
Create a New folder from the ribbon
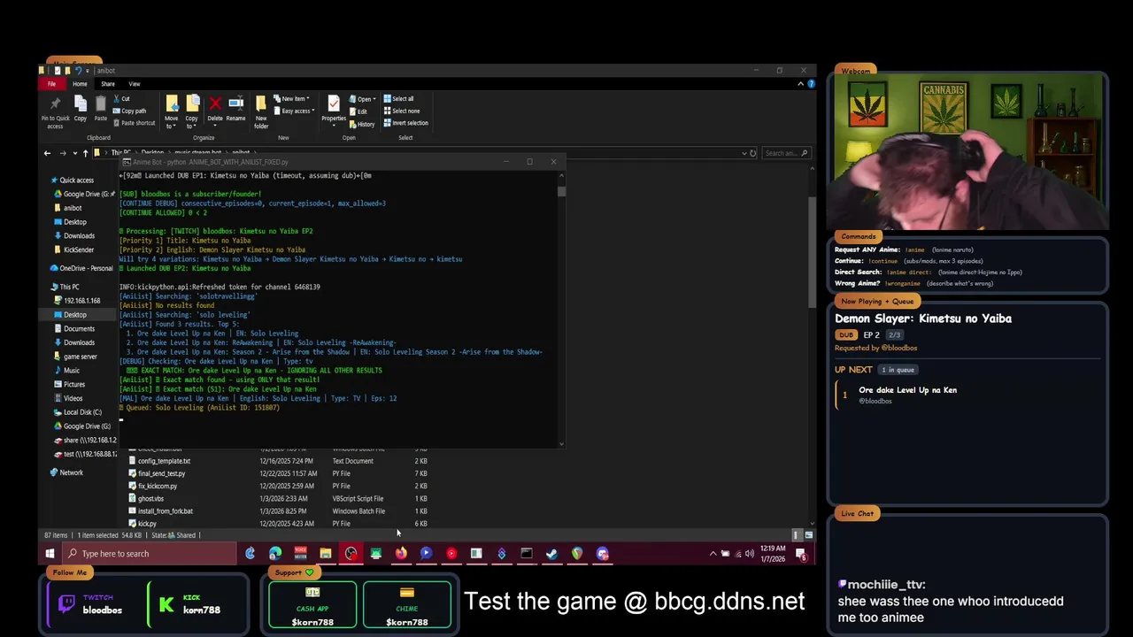click(261, 111)
